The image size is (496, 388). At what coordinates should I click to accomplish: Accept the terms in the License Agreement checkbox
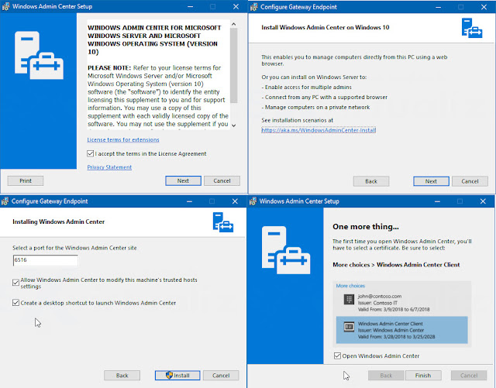coord(90,153)
